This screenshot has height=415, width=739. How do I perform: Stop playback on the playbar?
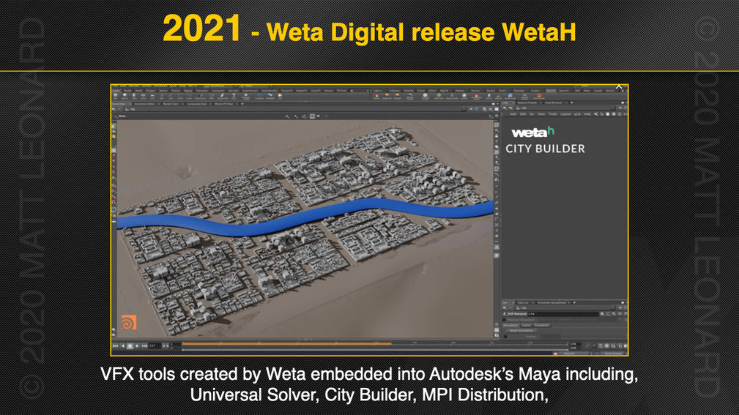coord(130,345)
